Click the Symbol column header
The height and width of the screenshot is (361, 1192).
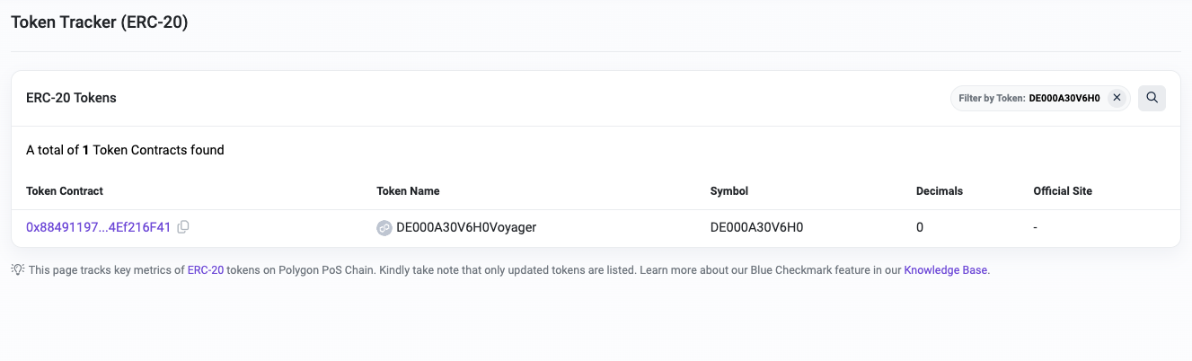[x=728, y=191]
